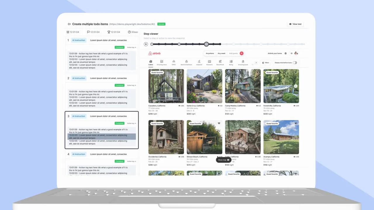Click Any week in the Airbnb search bar
Viewport: 374px width, 210px height.
(x=221, y=53)
